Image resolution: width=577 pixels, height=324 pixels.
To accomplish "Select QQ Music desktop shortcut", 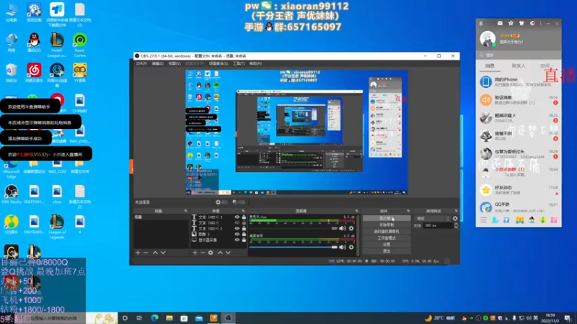I will [11, 225].
